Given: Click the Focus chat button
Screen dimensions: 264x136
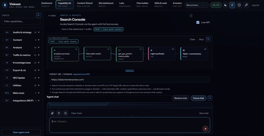Looking at the screenshot, I should click(198, 98).
